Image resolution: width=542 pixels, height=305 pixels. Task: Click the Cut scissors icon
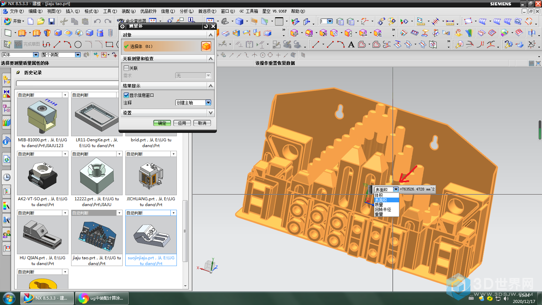[x=64, y=21]
